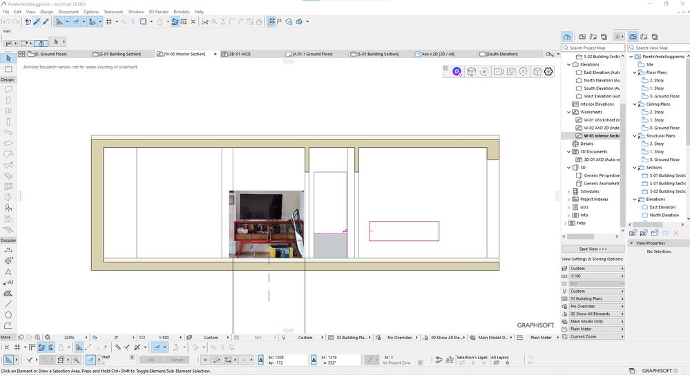Viewport: 690px width, 375px height.
Task: Click the Dimension tool icon
Action: [8, 250]
